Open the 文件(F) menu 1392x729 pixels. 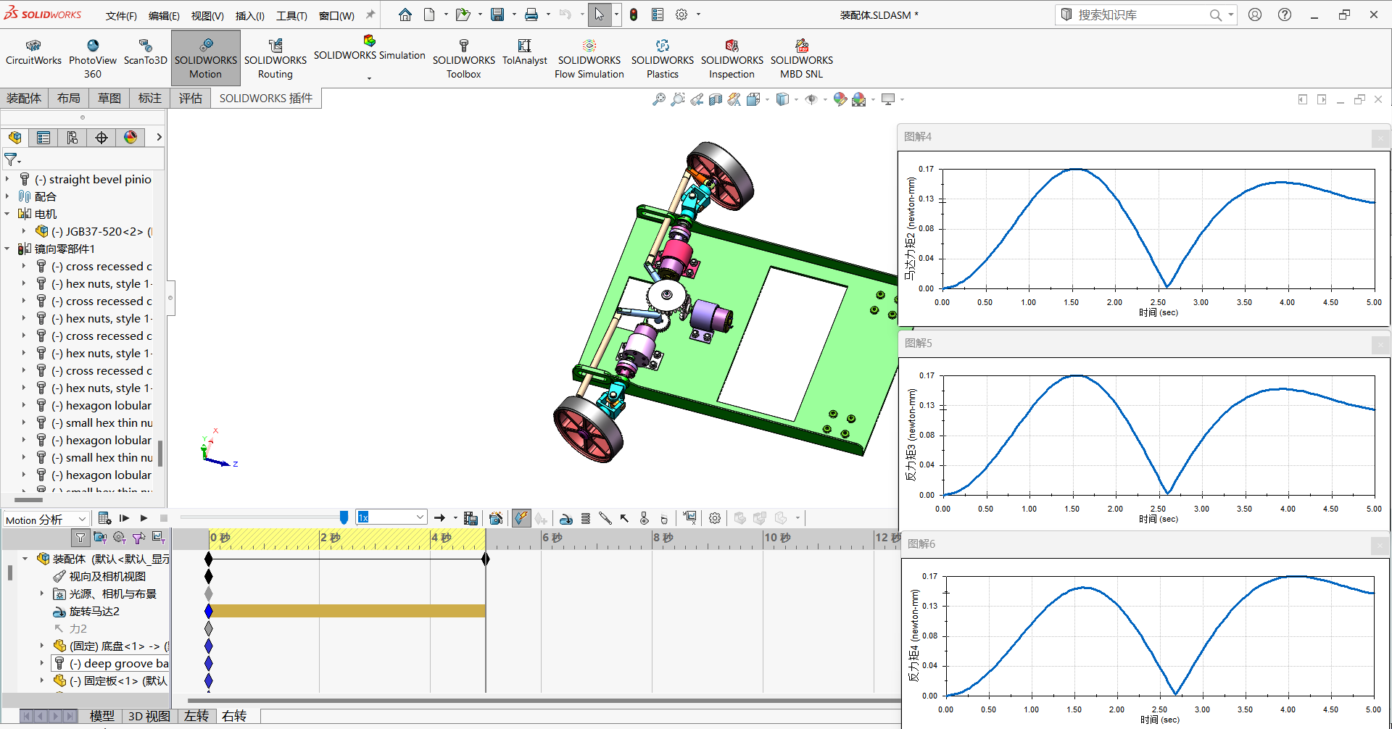click(x=121, y=15)
